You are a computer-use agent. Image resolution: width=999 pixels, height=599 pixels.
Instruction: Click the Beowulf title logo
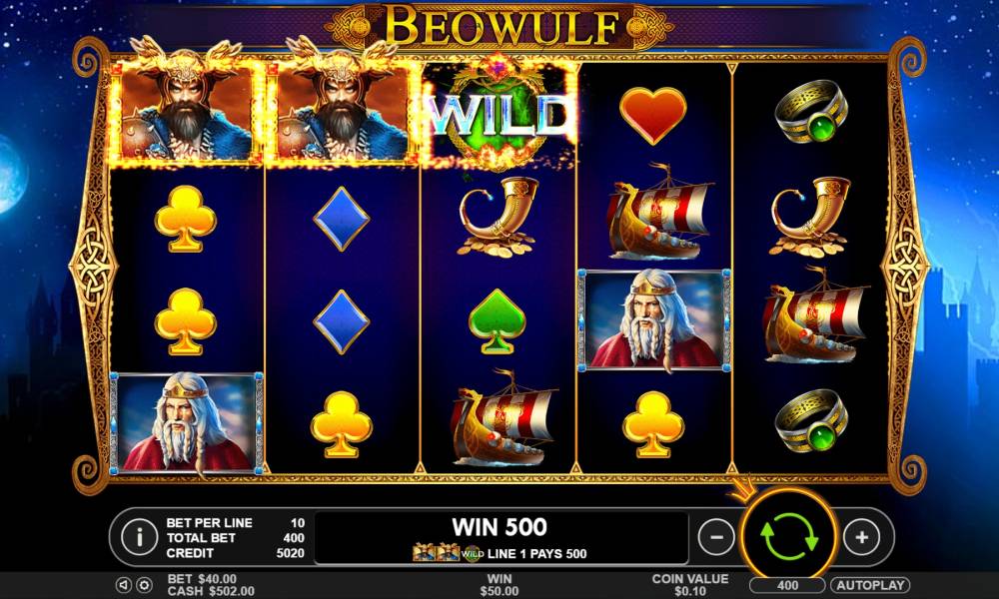(x=500, y=26)
